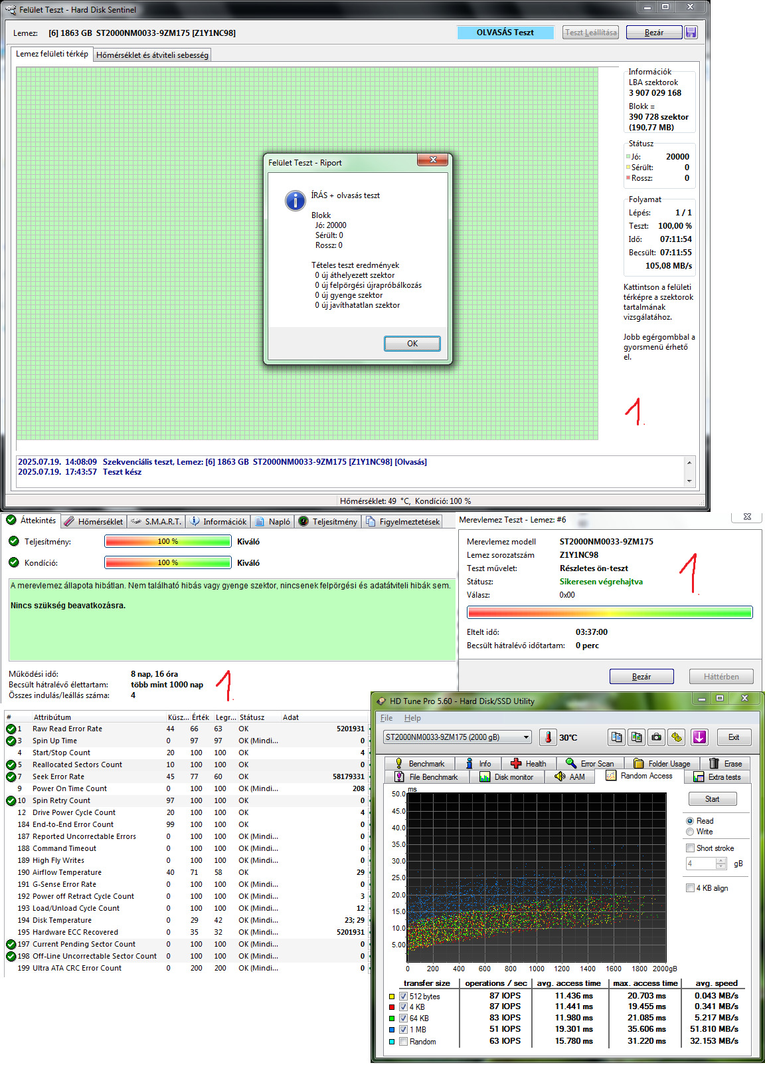The image size is (765, 1065).
Task: Enable the Short stroke checkbox
Action: click(x=690, y=848)
